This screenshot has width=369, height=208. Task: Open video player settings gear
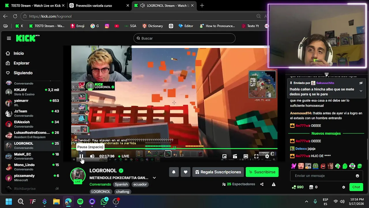coord(267,156)
